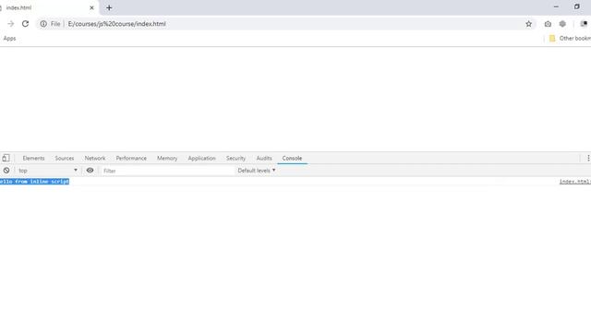Viewport: 591px width, 332px height.
Task: Toggle device toolbar icon in DevTools
Action: [x=6, y=158]
